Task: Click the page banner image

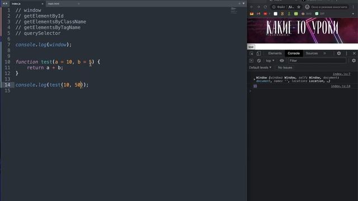Action: (302, 31)
